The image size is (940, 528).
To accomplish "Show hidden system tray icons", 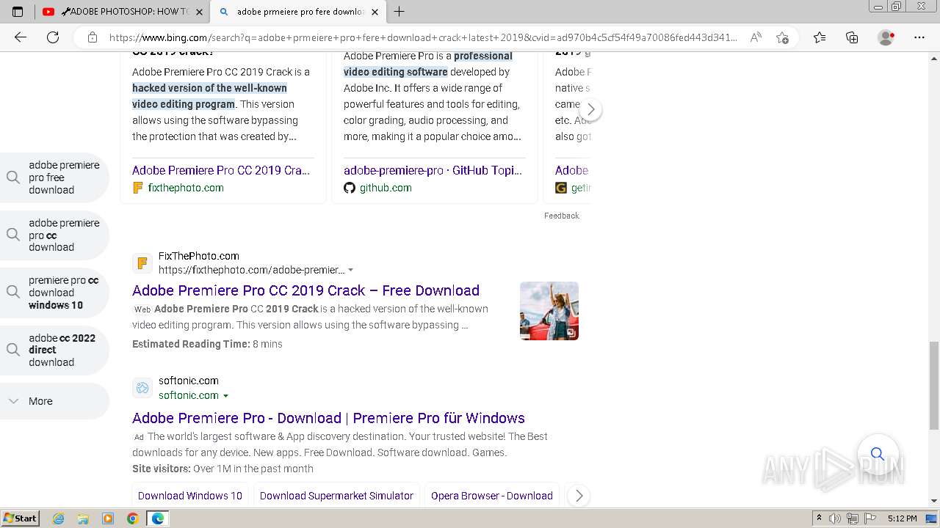I will [x=819, y=518].
